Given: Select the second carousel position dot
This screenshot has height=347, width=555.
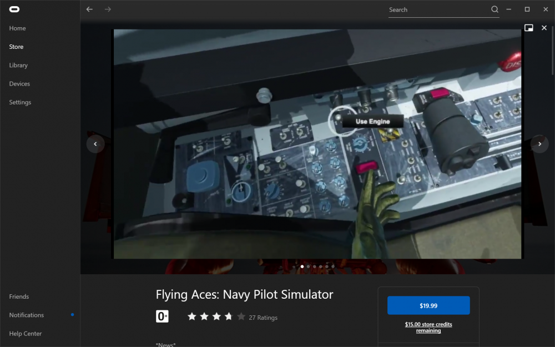Looking at the screenshot, I should [308, 266].
